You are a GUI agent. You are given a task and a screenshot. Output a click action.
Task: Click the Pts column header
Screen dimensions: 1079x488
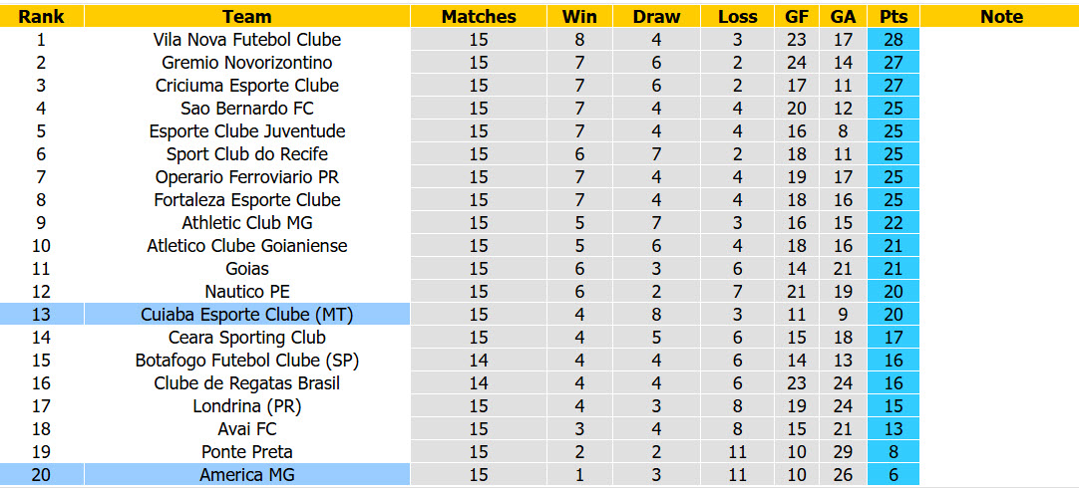pyautogui.click(x=894, y=17)
